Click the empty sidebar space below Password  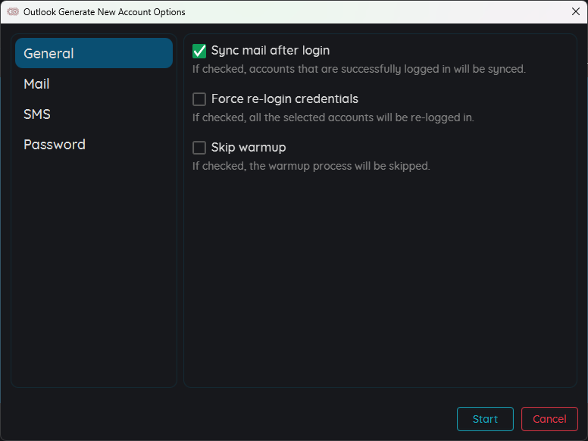tap(94, 270)
